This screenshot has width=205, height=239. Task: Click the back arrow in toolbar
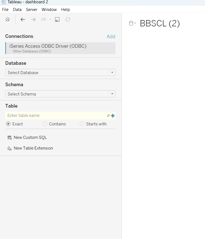[23, 19]
